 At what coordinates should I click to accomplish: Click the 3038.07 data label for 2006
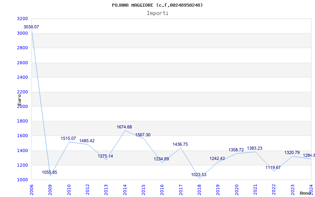pyautogui.click(x=31, y=27)
